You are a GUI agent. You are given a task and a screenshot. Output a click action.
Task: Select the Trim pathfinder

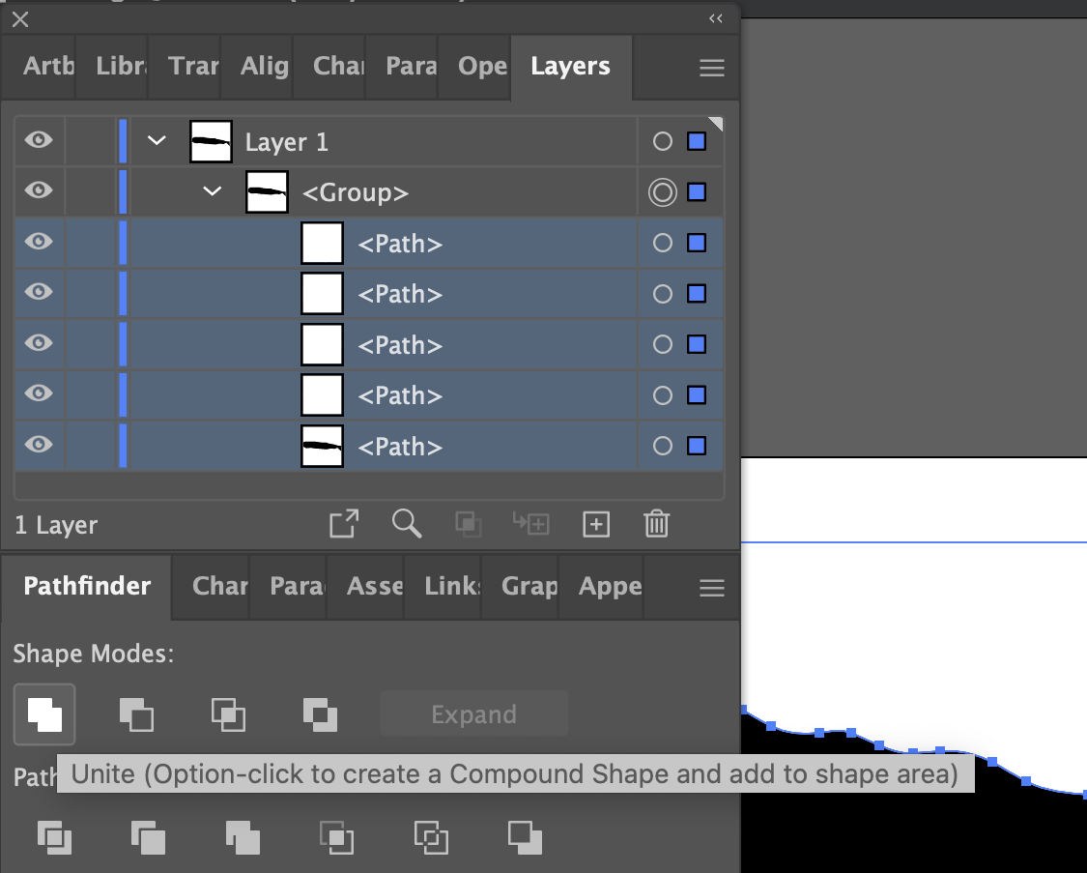149,837
